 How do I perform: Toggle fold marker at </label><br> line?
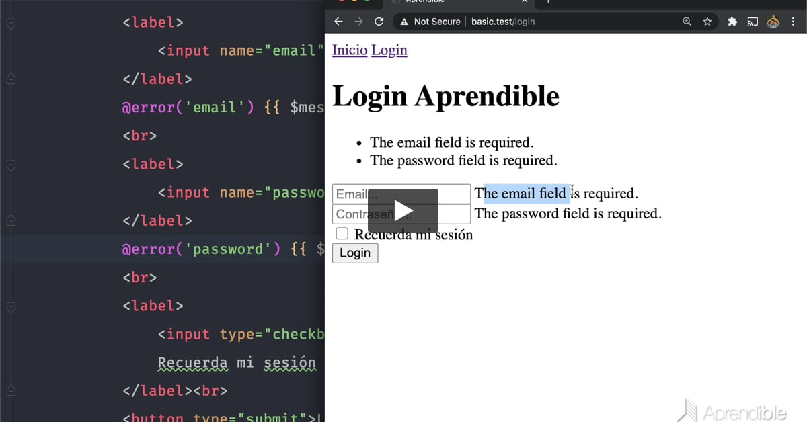click(x=11, y=391)
